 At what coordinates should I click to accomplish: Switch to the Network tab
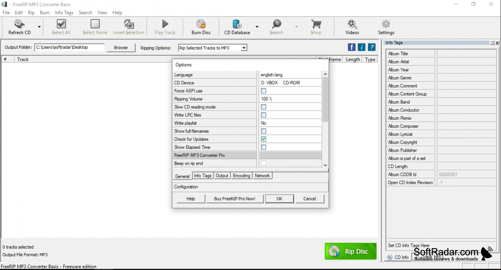262,176
